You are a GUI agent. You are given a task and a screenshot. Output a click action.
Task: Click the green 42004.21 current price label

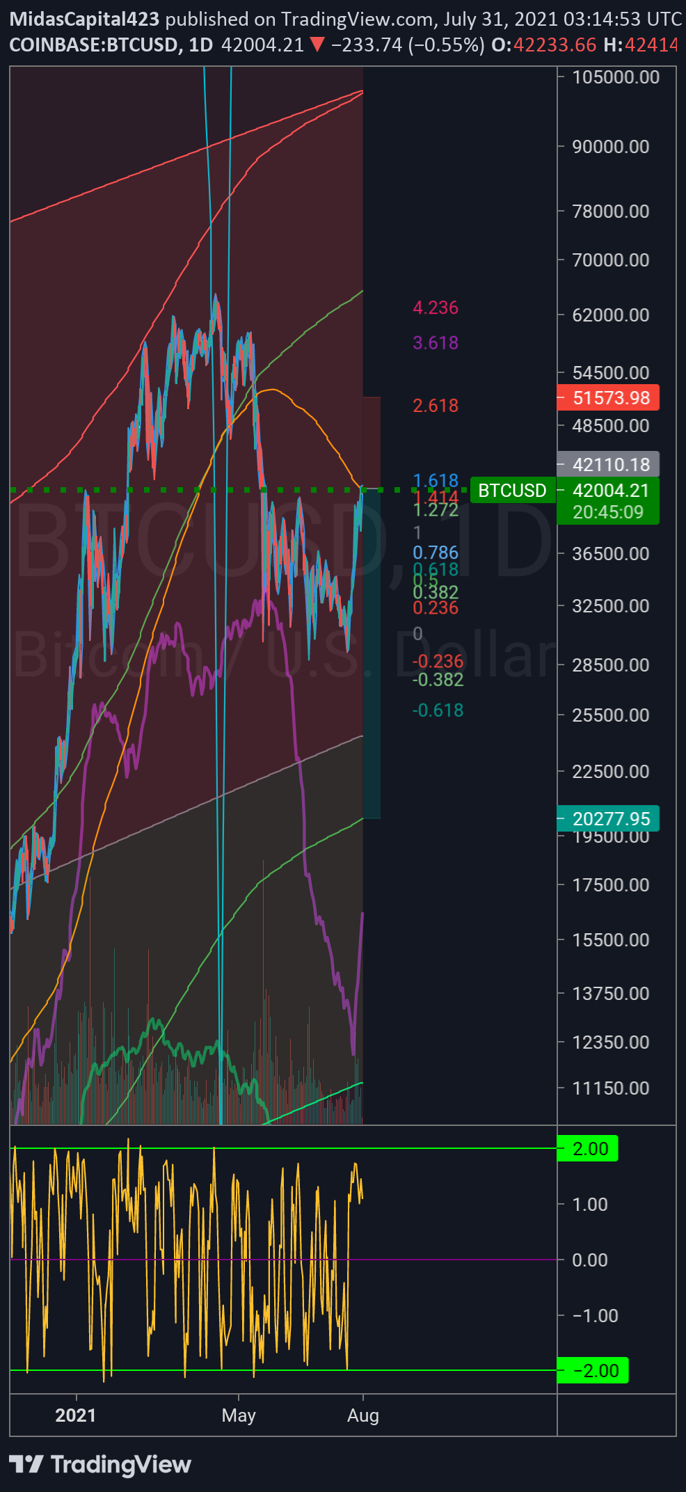click(x=608, y=491)
